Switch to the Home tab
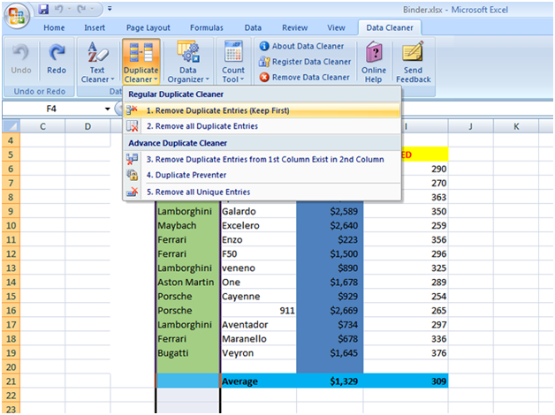Screen dimensions: 555x415 54,27
